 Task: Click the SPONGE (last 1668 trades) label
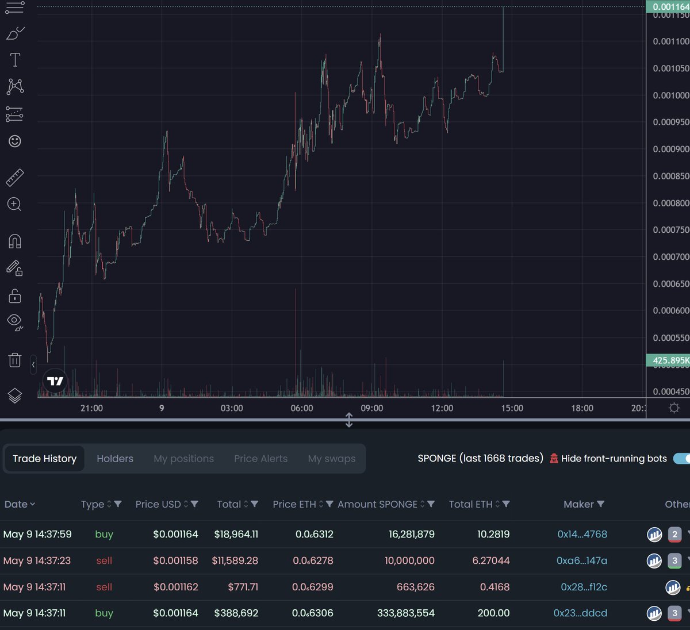pos(480,458)
